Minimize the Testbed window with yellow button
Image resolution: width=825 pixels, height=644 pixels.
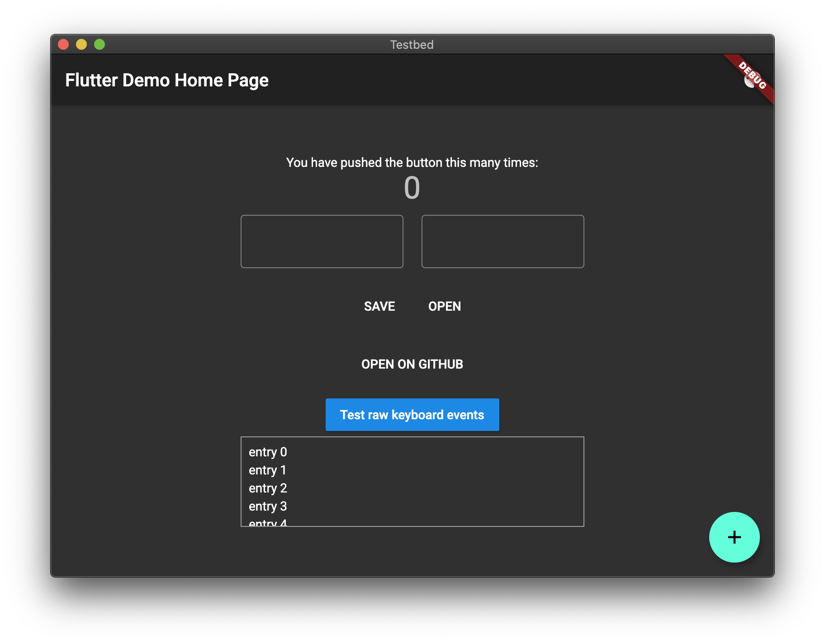click(81, 44)
